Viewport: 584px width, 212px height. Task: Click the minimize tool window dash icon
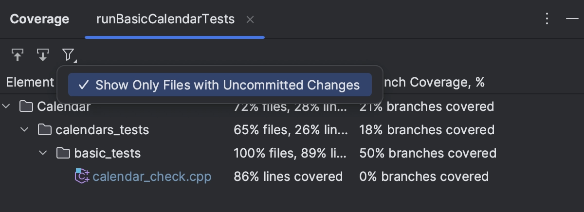click(572, 19)
